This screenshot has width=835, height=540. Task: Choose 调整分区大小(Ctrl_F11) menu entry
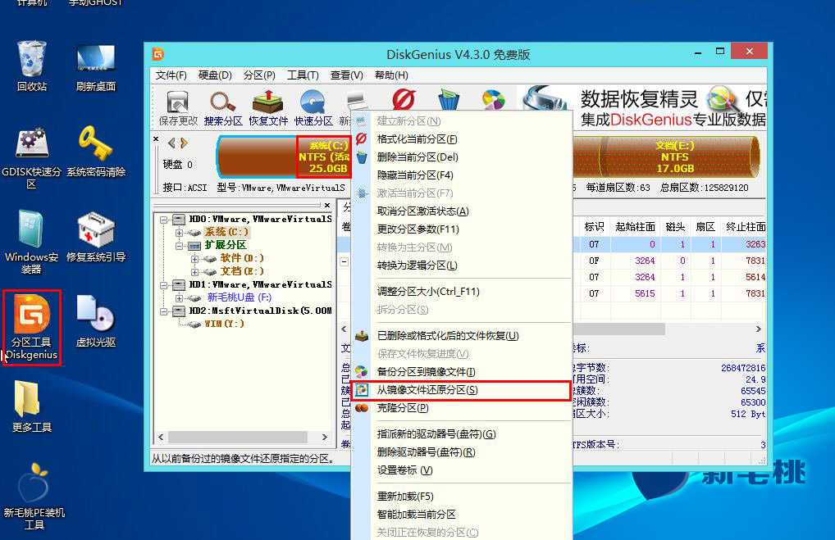coord(461,292)
